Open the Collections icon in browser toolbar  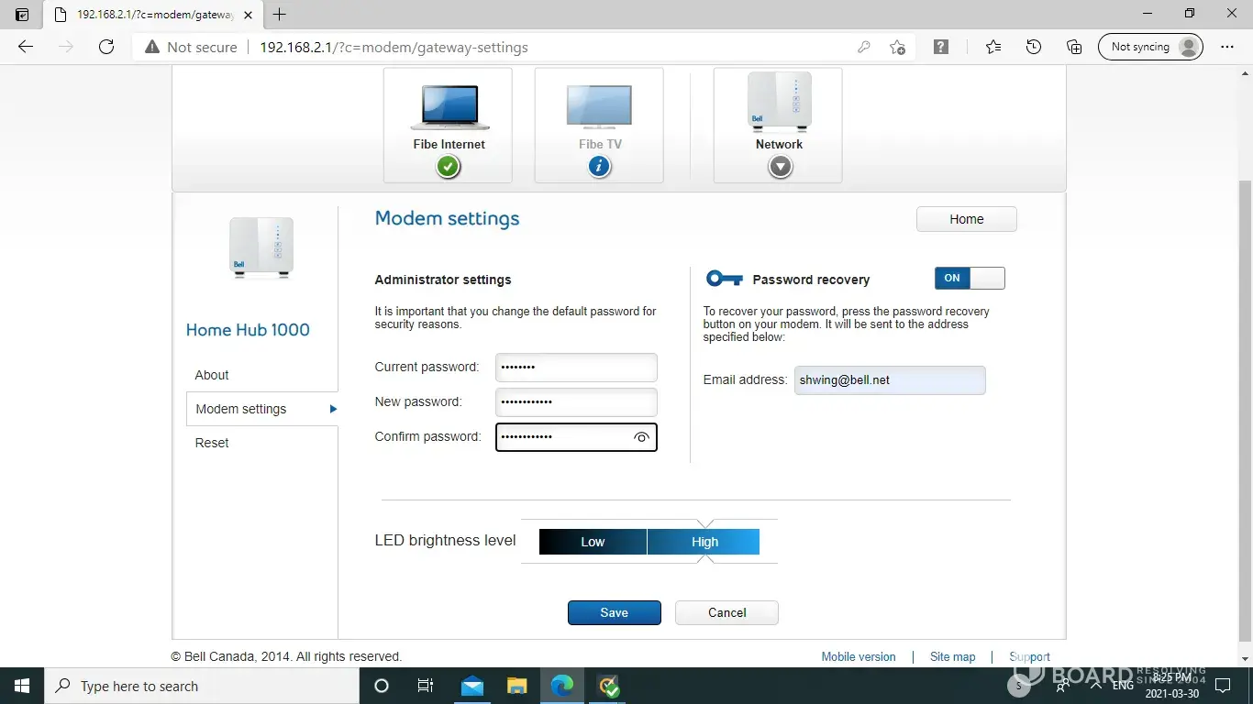[x=1074, y=47]
